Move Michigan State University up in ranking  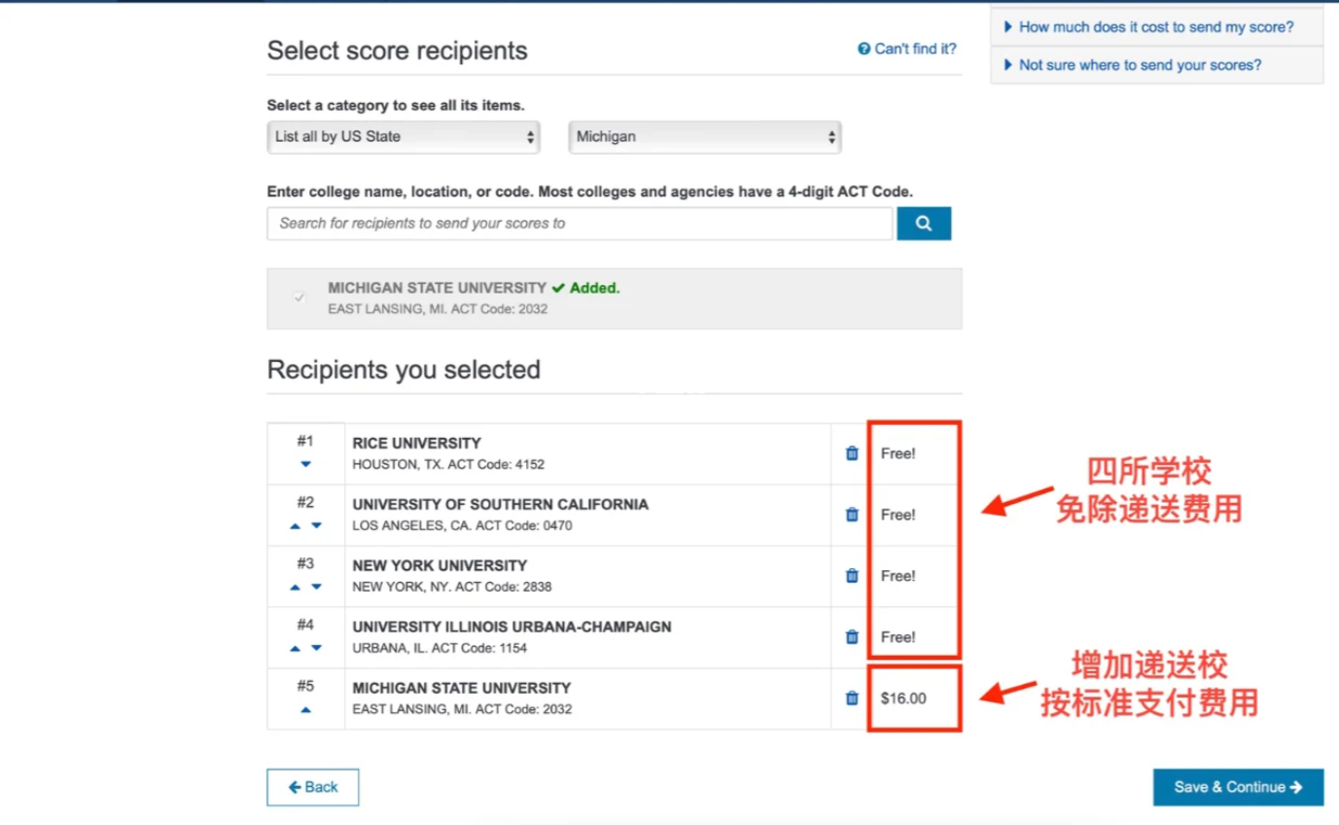[x=305, y=710]
